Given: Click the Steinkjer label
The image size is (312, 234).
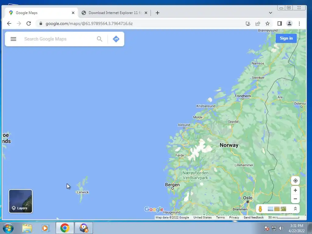Looking at the screenshot, I should pos(258,78).
